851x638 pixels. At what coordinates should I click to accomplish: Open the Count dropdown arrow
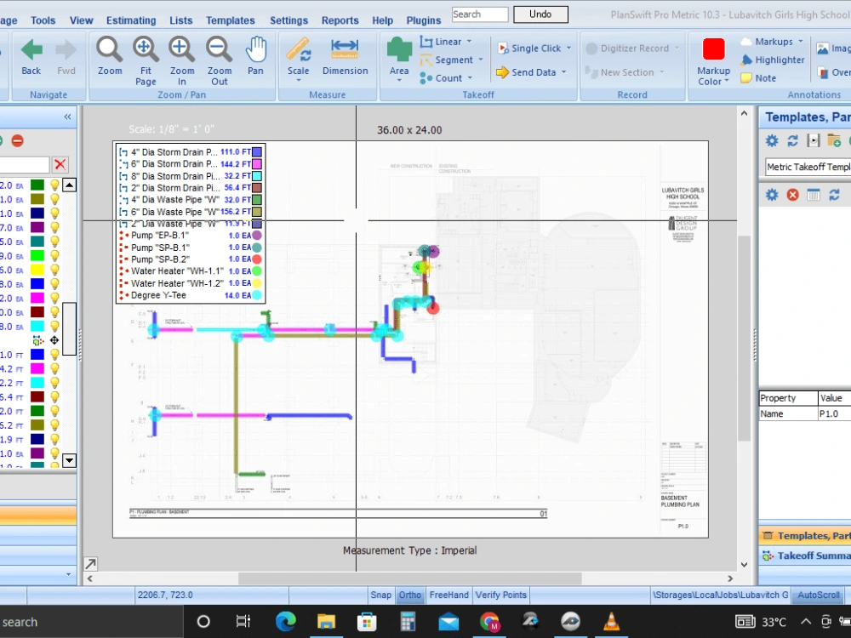[470, 78]
